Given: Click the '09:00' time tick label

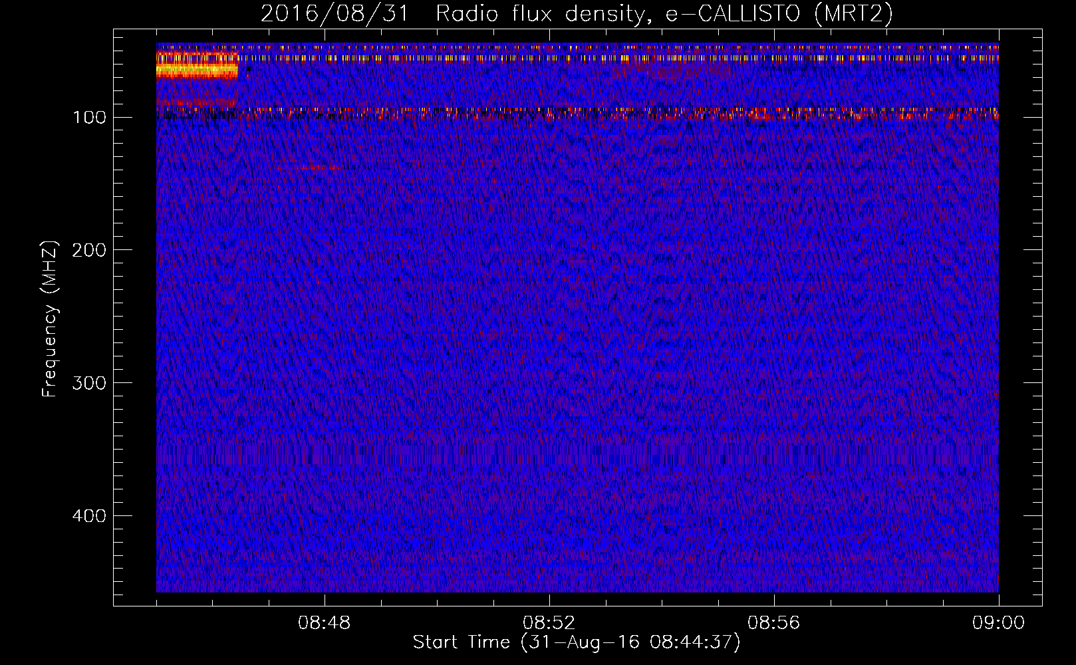Looking at the screenshot, I should click(x=998, y=623).
